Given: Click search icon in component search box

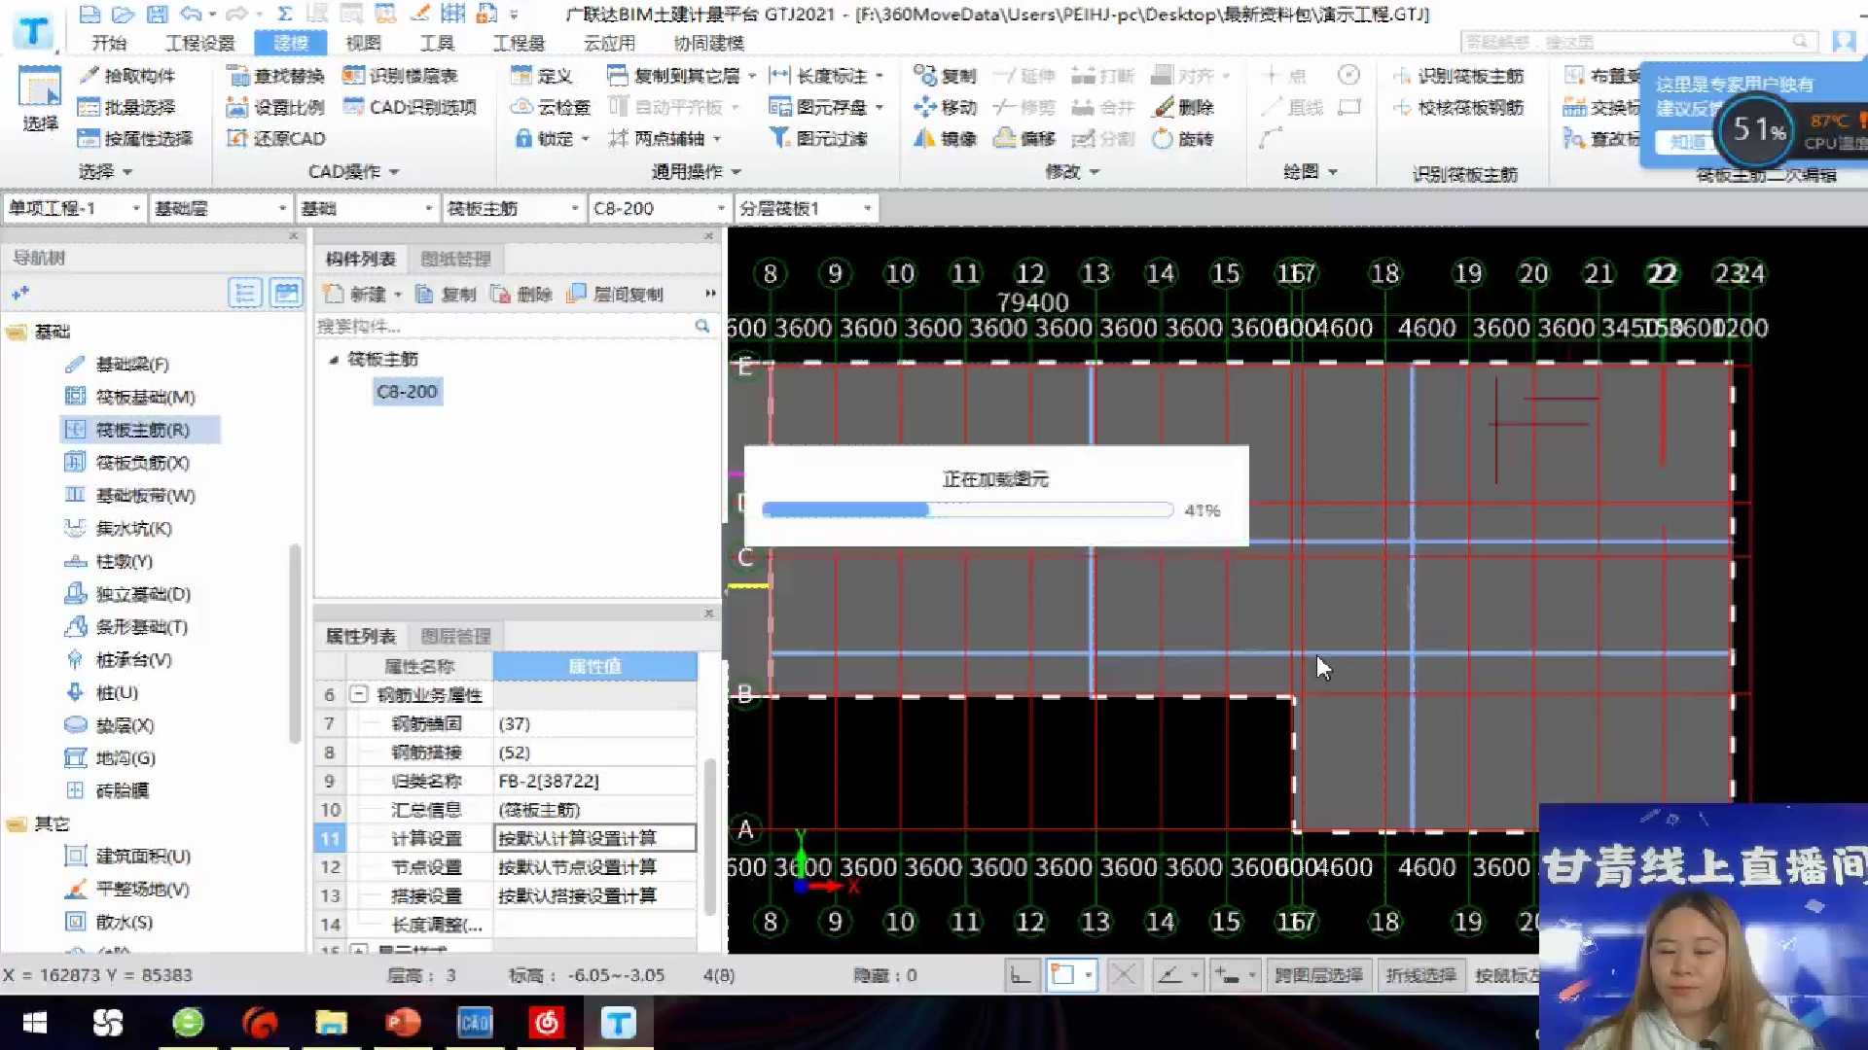Looking at the screenshot, I should [701, 326].
